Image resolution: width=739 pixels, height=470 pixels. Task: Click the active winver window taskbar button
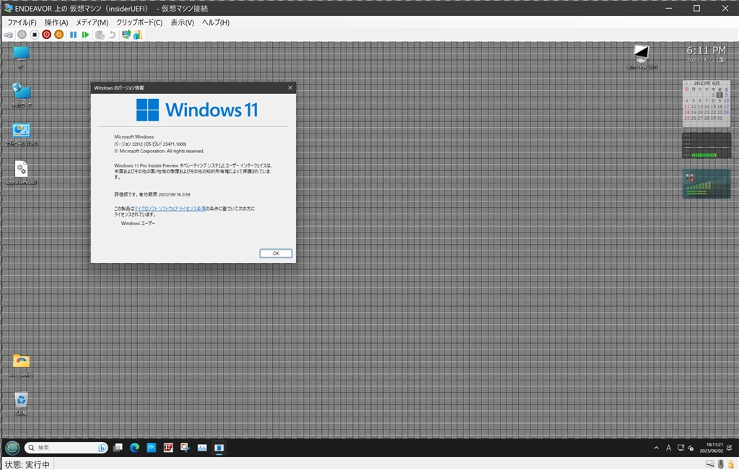[x=219, y=448]
